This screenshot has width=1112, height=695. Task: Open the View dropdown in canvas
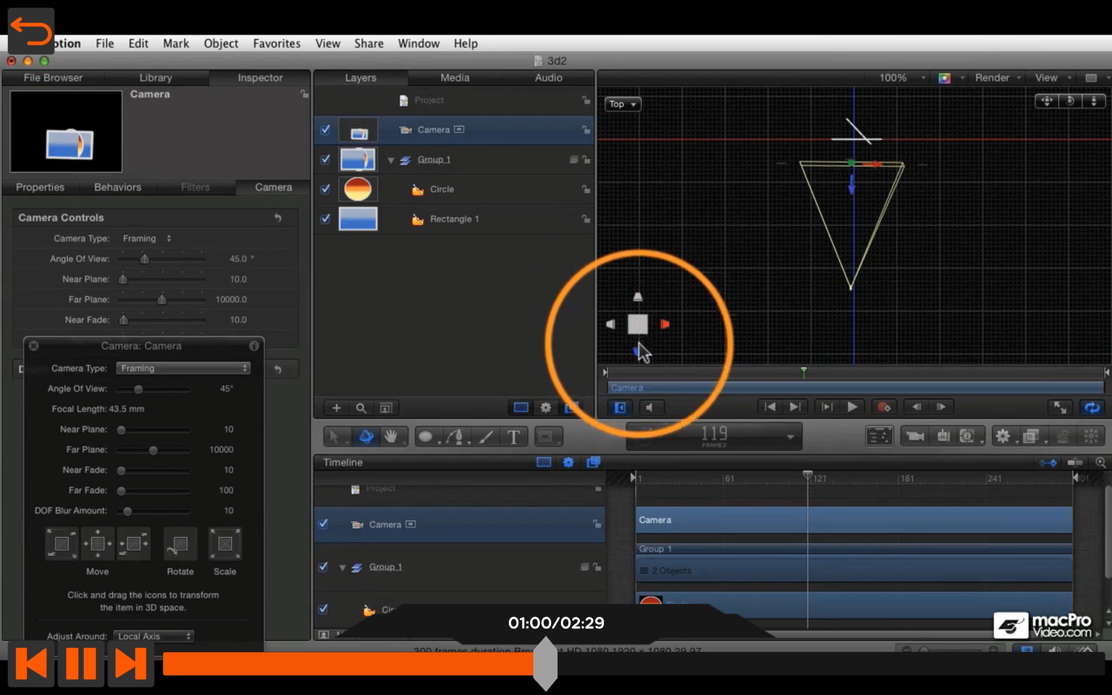(x=1053, y=78)
